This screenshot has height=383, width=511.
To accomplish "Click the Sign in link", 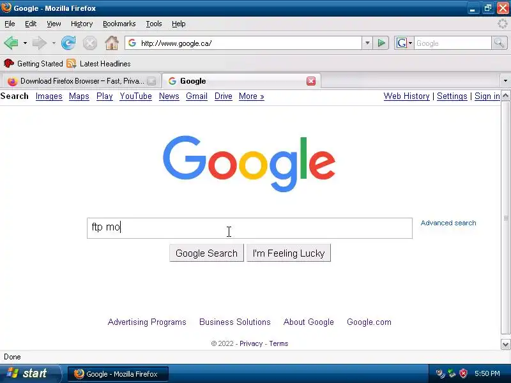I will (x=487, y=96).
